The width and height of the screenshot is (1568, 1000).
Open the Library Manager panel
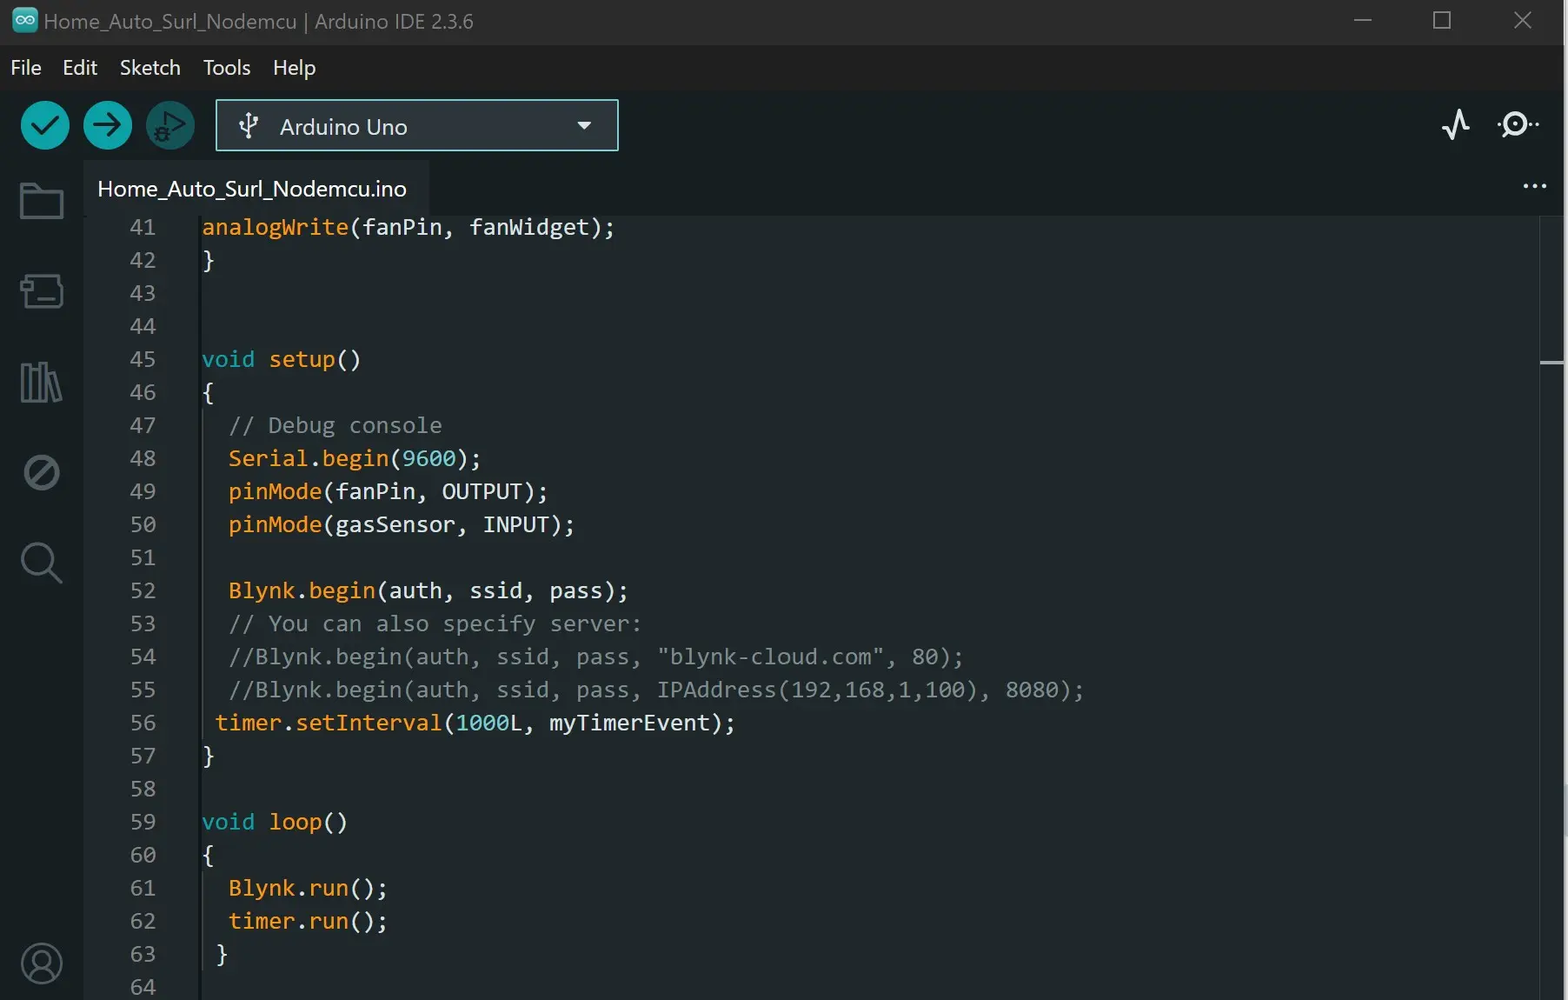42,382
